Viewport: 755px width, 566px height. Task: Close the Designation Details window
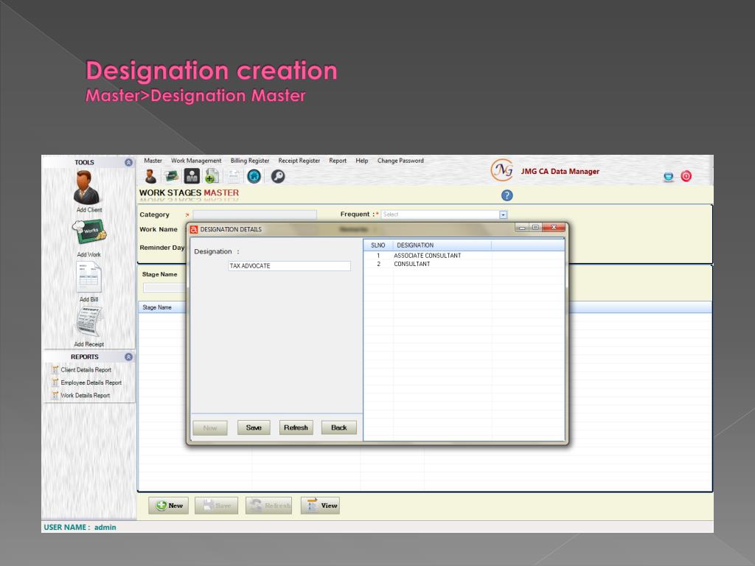(x=554, y=227)
